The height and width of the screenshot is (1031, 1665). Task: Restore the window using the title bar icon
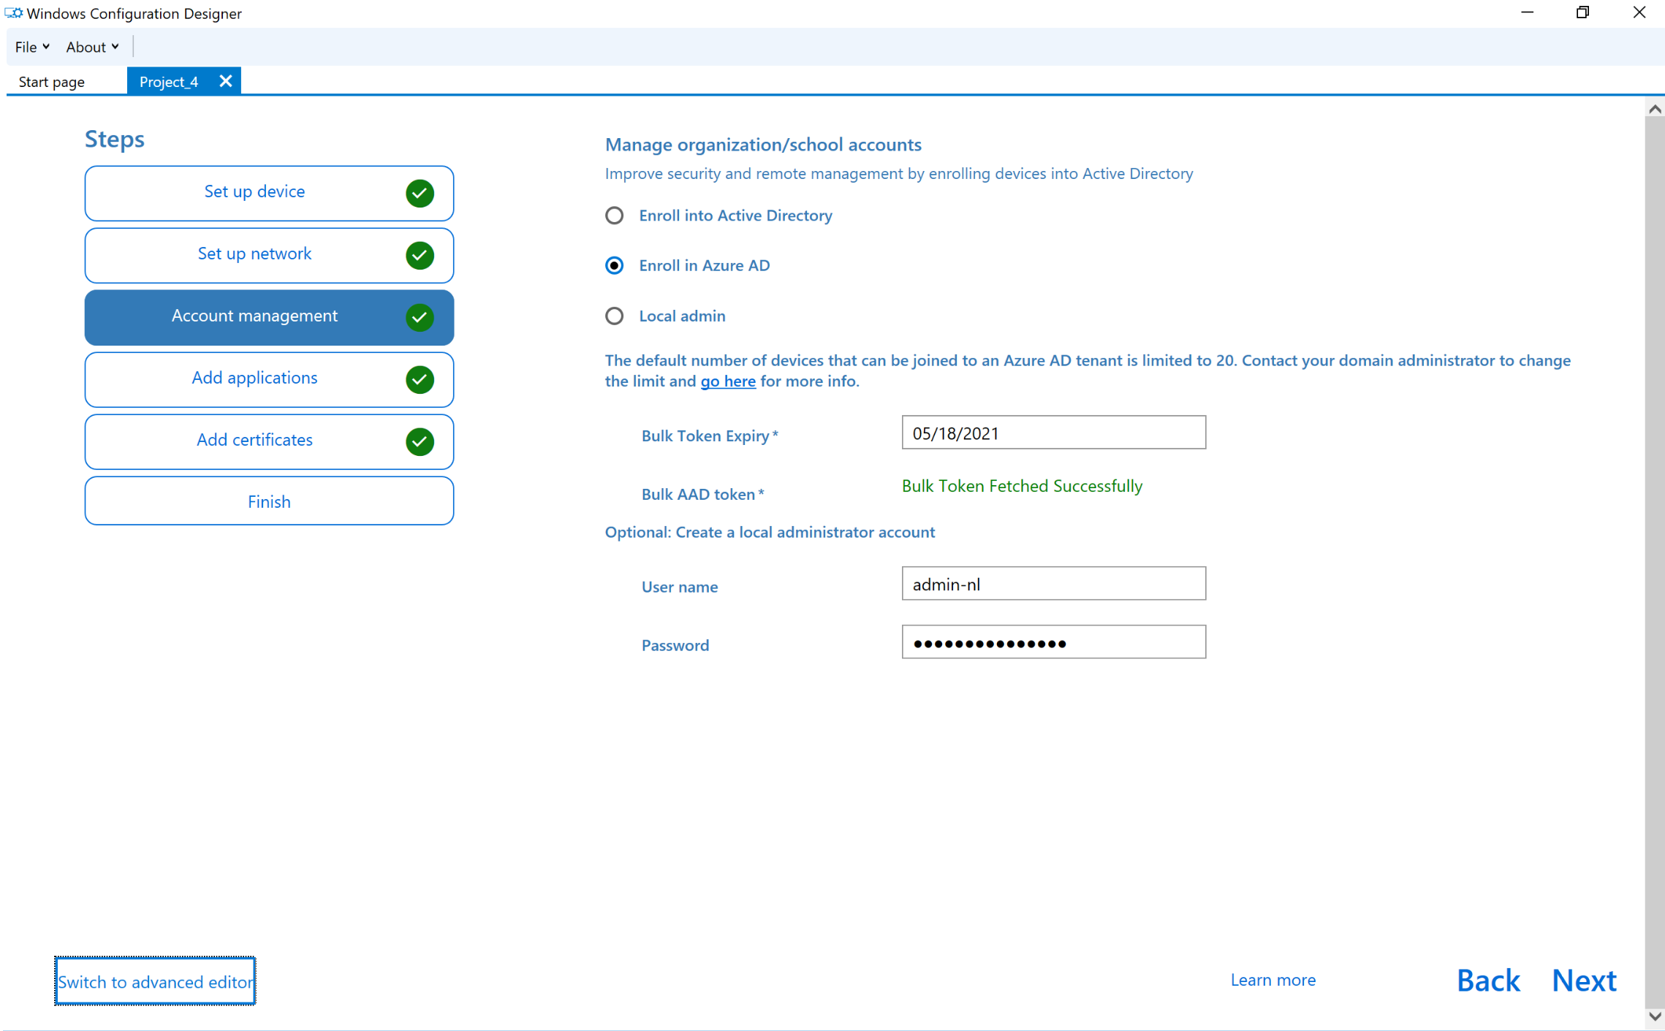click(x=1582, y=12)
